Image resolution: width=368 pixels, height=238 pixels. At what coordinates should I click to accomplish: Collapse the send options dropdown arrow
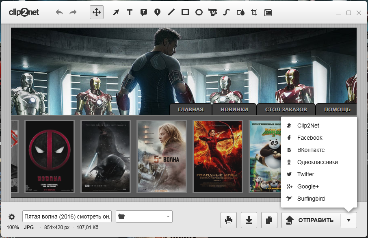click(x=349, y=220)
